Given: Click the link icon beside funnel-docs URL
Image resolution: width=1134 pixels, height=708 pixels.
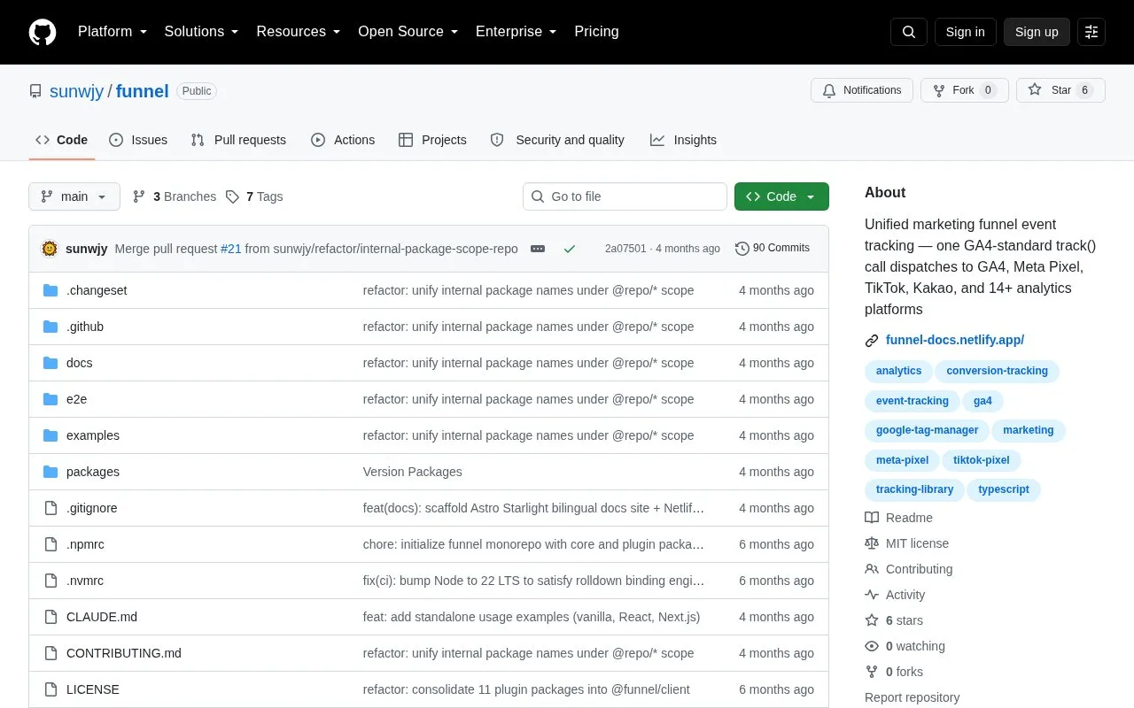Looking at the screenshot, I should click(x=872, y=340).
